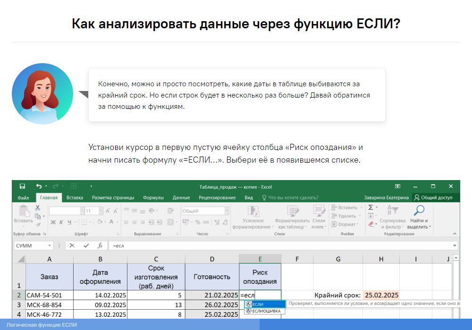Confirm formula entry with the checkmark icon
472x330 pixels.
tap(86, 246)
